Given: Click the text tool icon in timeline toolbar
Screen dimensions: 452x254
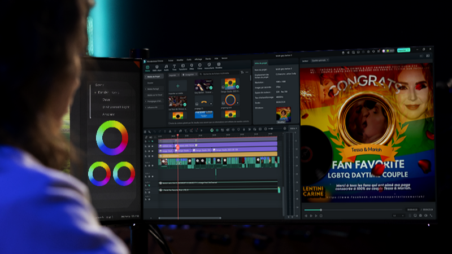Looking at the screenshot, I should coord(186,131).
